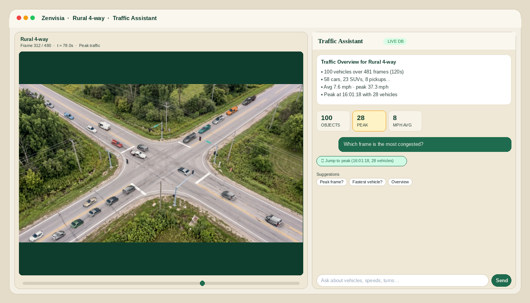The width and height of the screenshot is (530, 303).
Task: Click the red window close dot
Action: [x=19, y=18]
